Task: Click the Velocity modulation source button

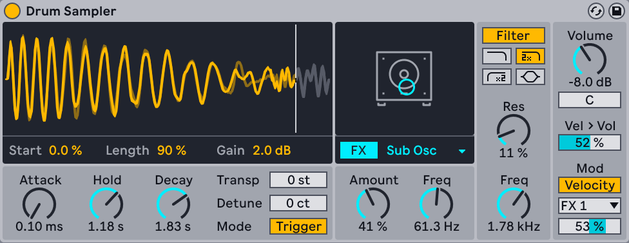Action: click(x=589, y=185)
